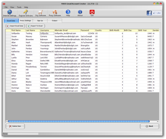Click the Next button
This screenshot has height=139, width=166.
coord(149,126)
